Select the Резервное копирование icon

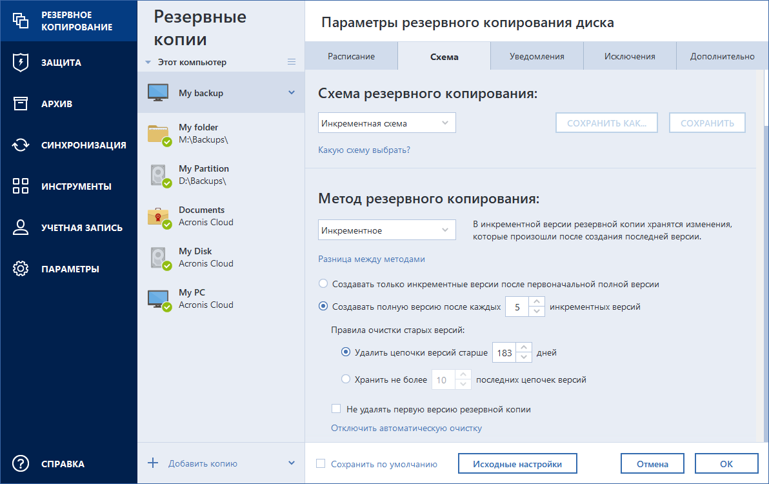coord(21,21)
